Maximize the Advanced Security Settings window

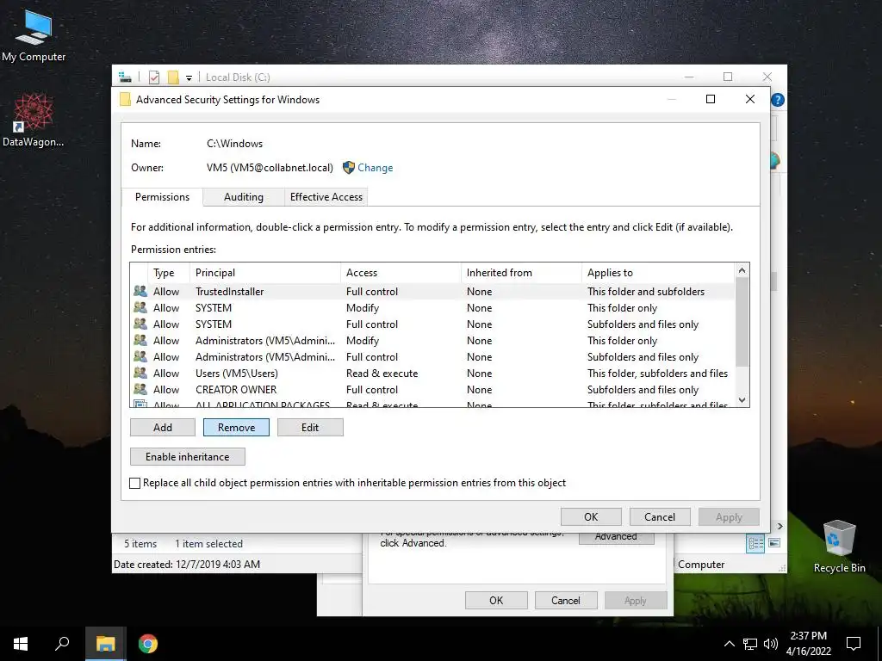point(711,99)
